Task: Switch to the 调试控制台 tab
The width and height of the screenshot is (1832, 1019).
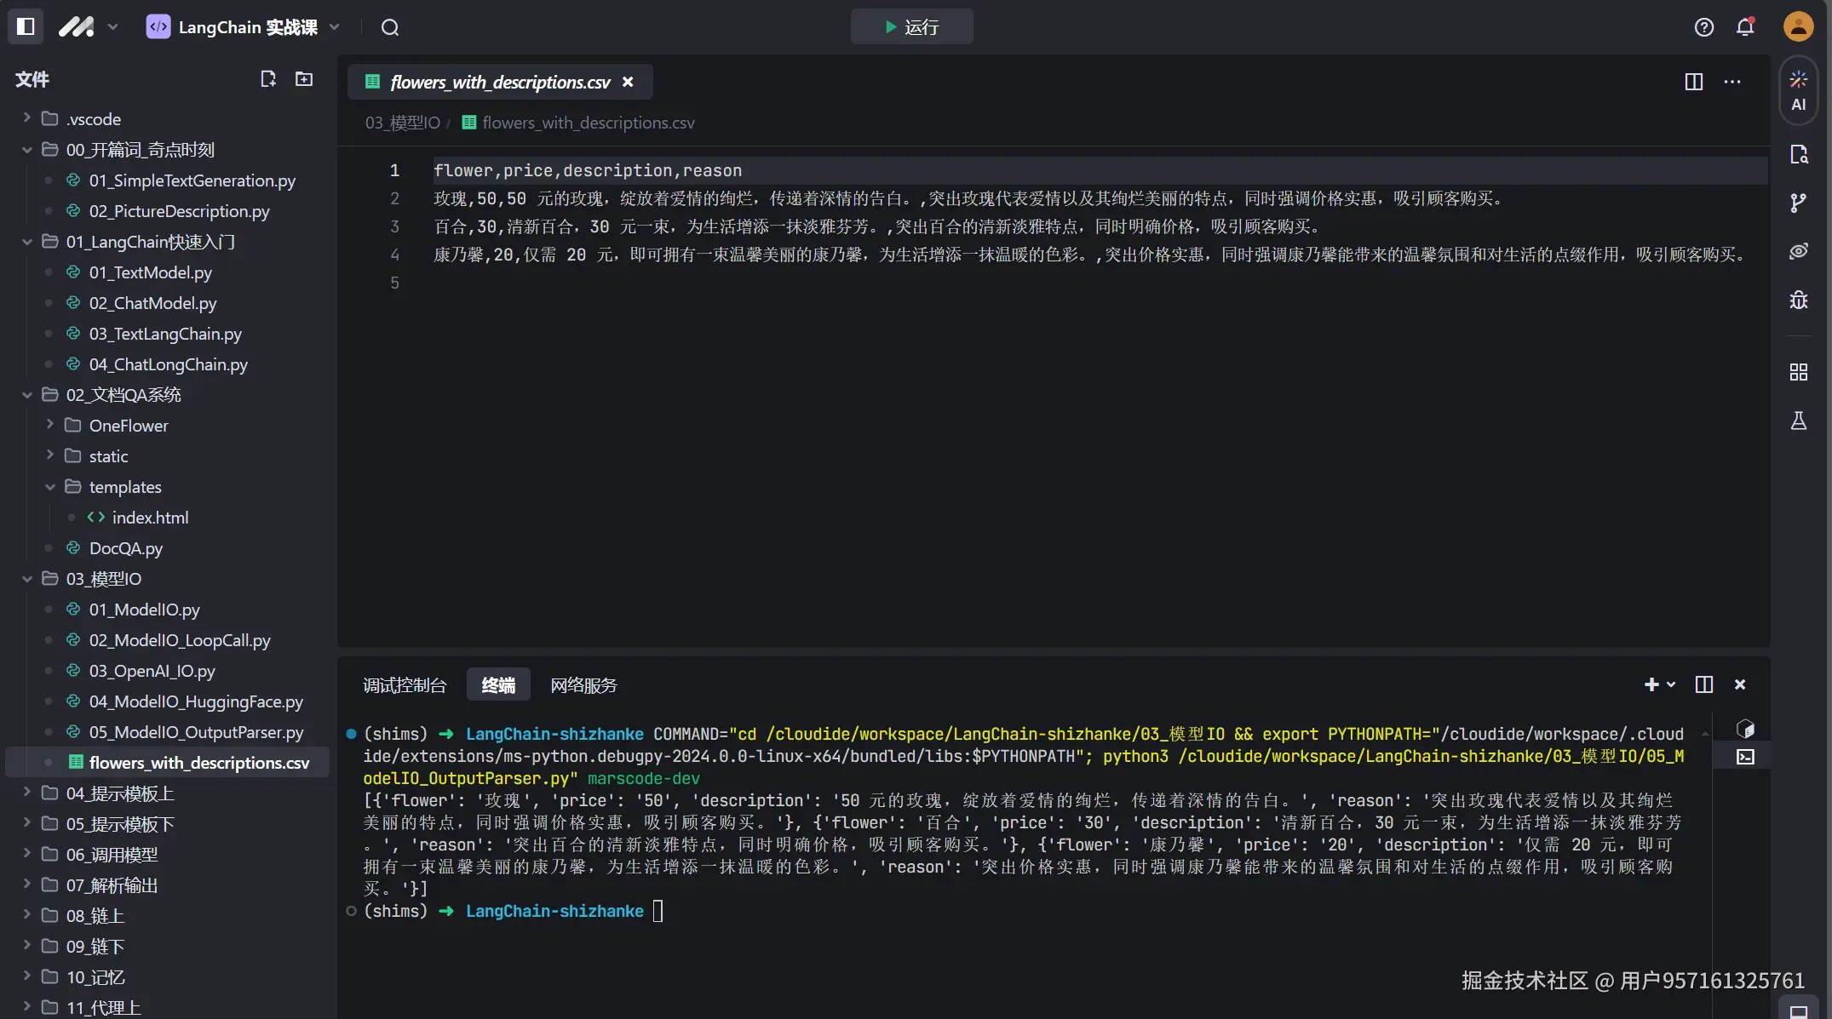Action: point(405,684)
